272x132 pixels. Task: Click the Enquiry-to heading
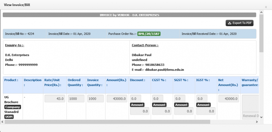(x=15, y=45)
